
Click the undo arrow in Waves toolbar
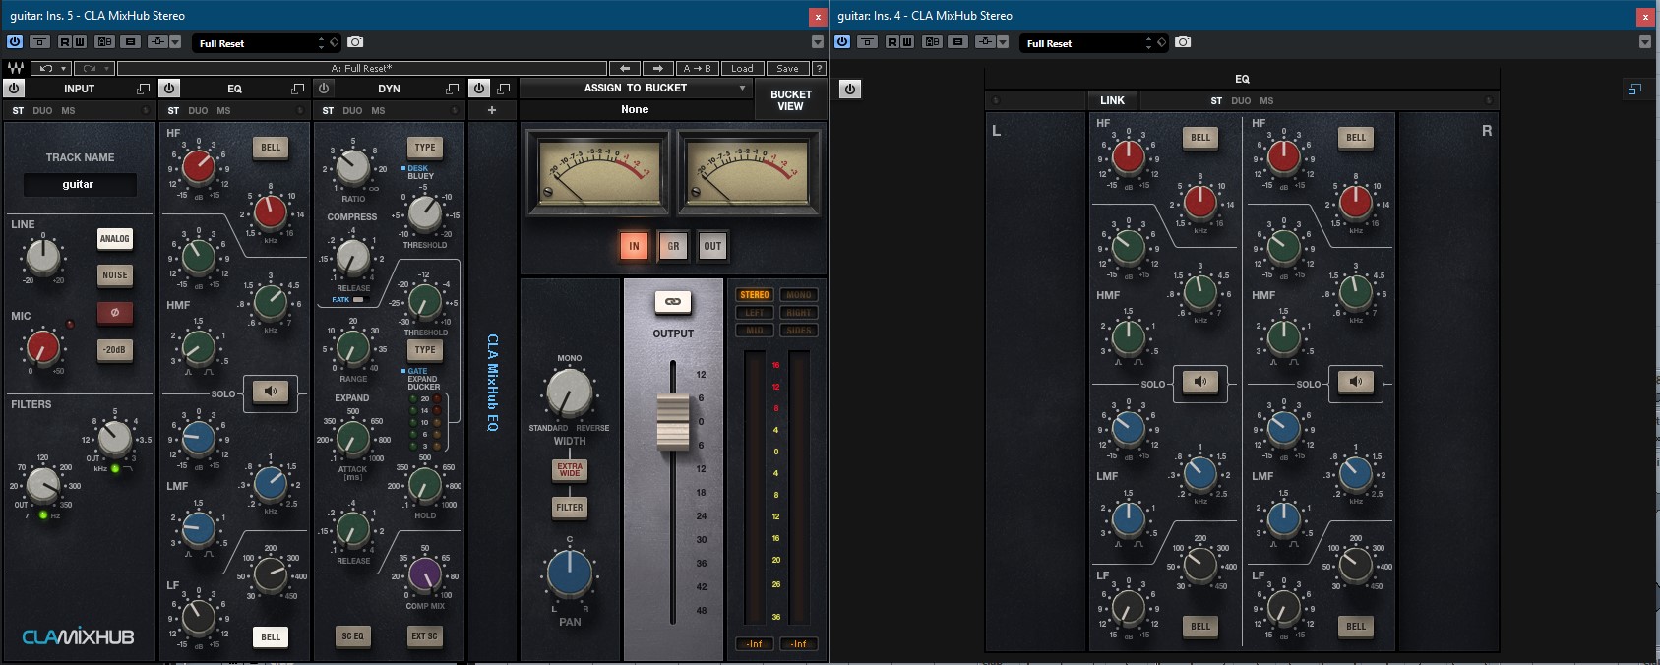point(47,68)
